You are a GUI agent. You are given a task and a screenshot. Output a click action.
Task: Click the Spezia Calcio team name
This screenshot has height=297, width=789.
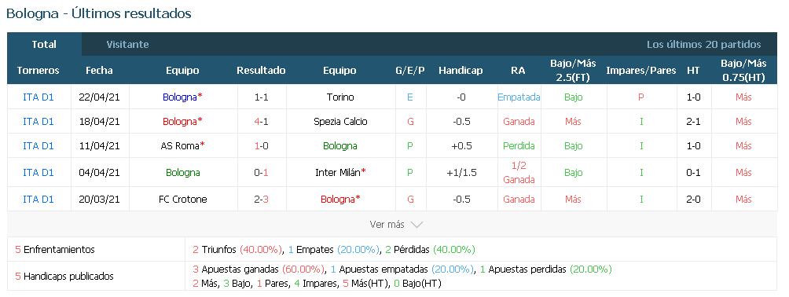[340, 121]
